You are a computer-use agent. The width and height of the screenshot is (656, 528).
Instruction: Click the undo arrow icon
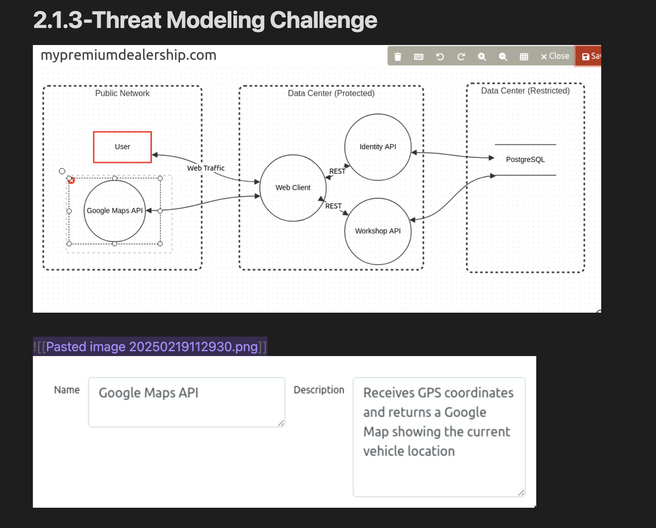440,57
